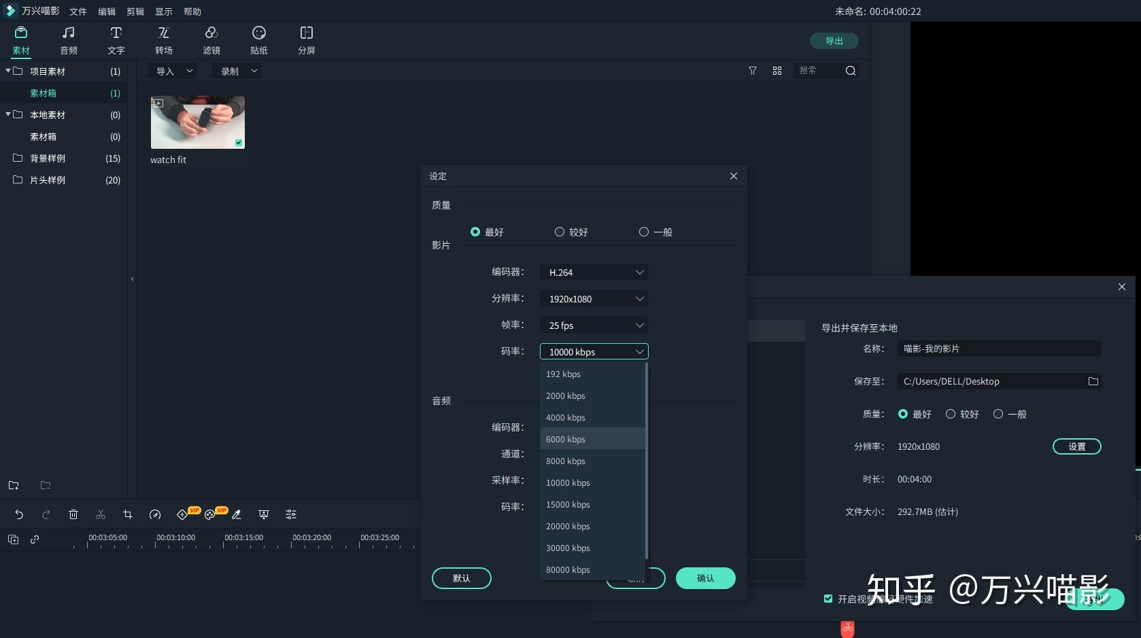Click the undo arrow icon

click(19, 514)
